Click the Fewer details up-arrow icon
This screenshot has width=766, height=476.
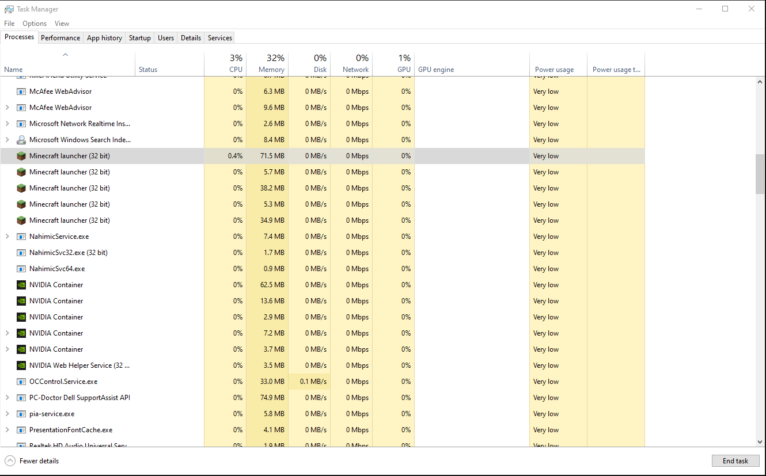(x=10, y=460)
